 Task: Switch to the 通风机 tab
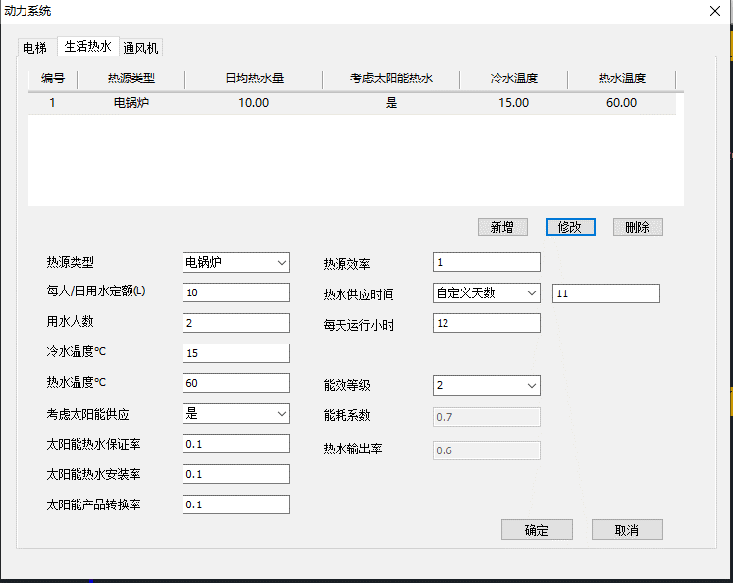pyautogui.click(x=141, y=48)
